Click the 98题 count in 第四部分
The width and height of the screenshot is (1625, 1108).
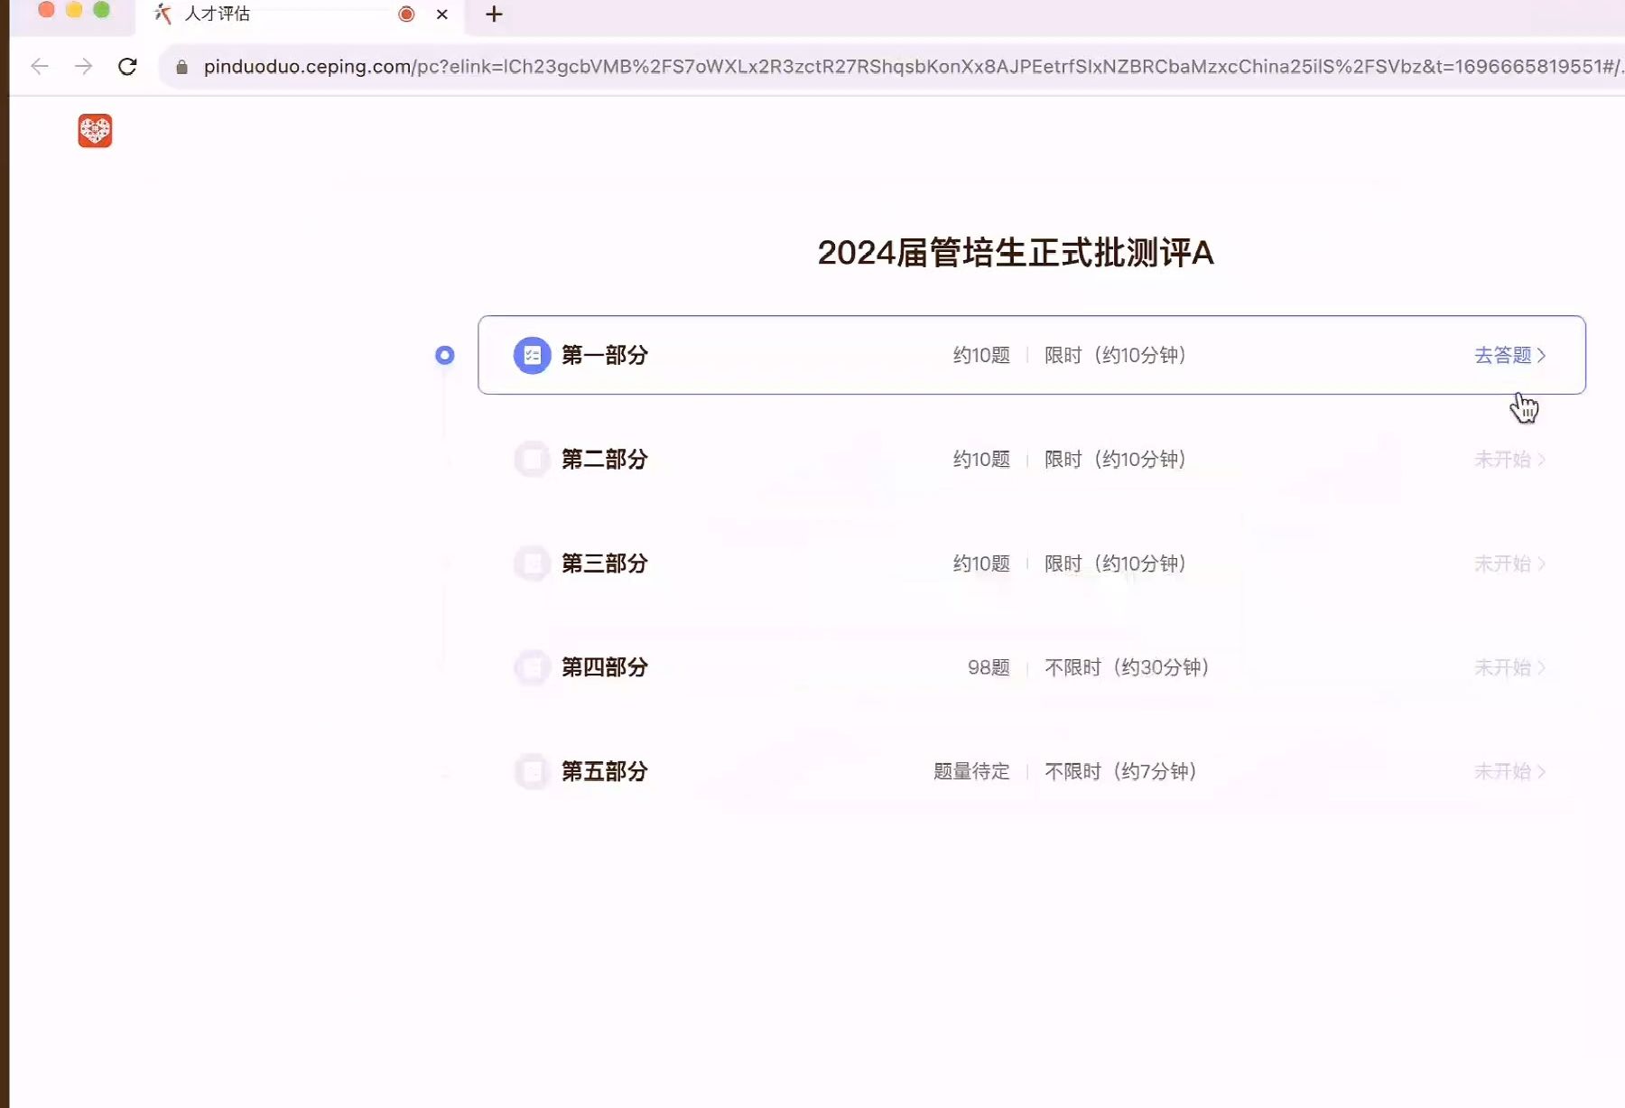(989, 667)
